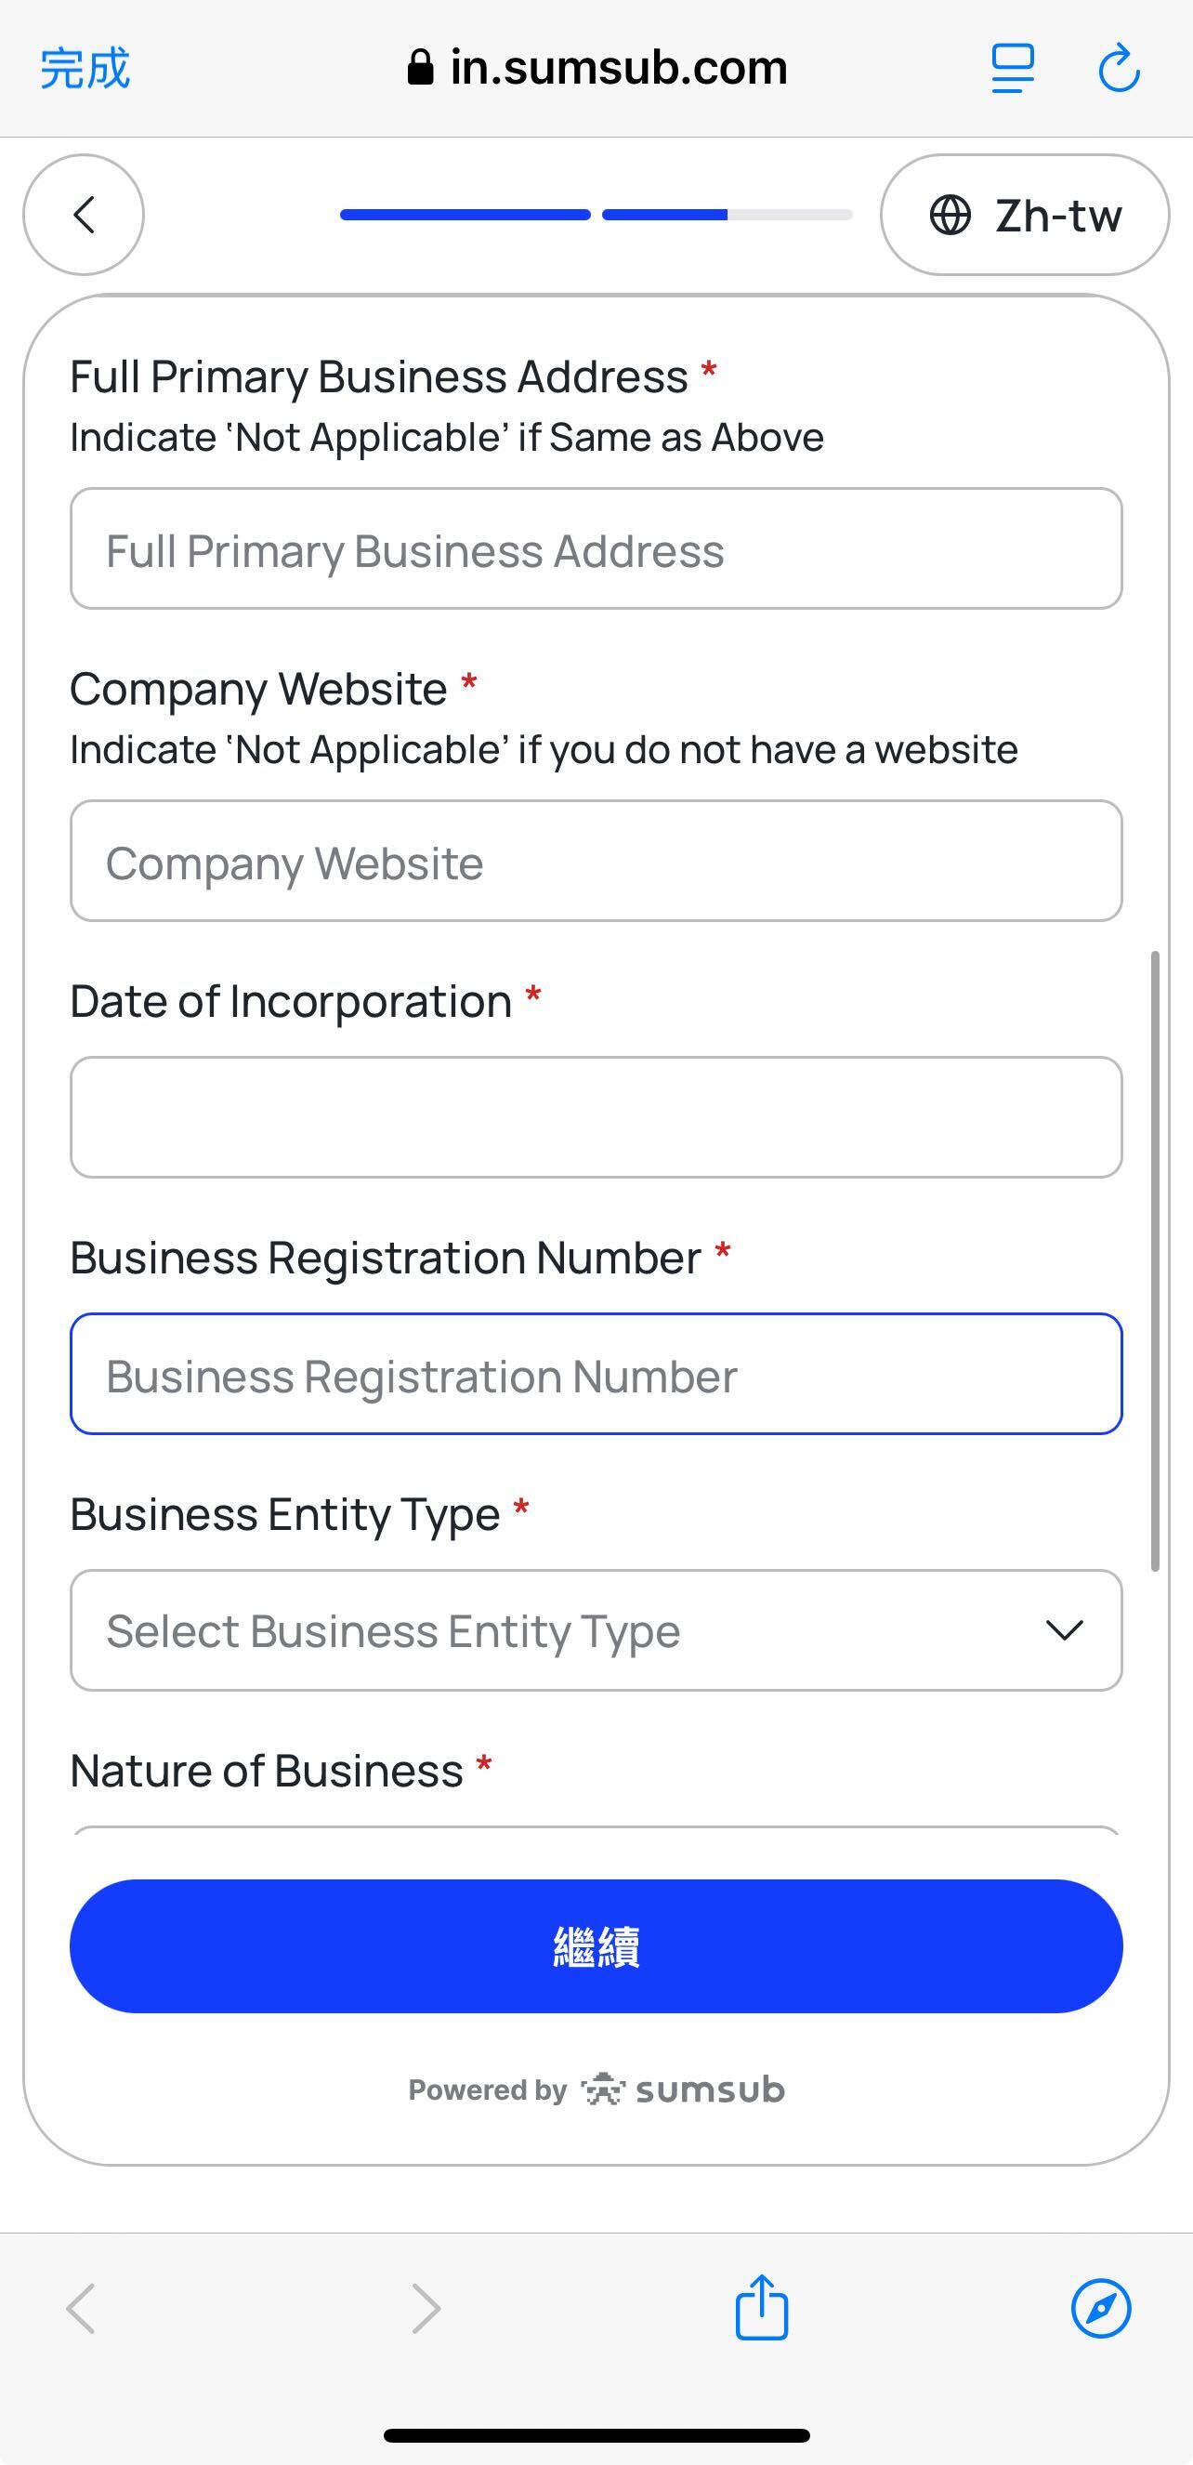Tap the Safari share icon

point(762,2308)
